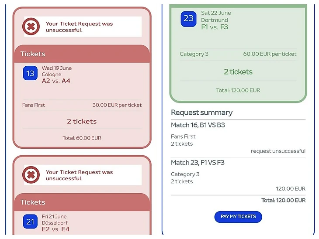Image resolution: width=319 pixels, height=239 pixels.
Task: Open Match 16, B1 VS B3 summary entry
Action: click(198, 125)
